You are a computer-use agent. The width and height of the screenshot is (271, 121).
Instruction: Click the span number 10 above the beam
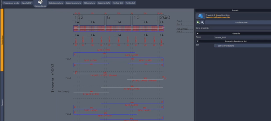(x=136, y=18)
